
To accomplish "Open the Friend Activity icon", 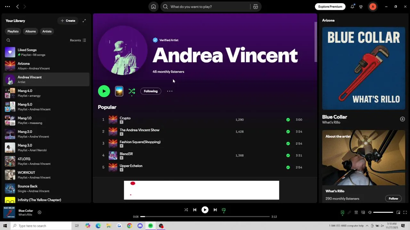I will (x=361, y=7).
